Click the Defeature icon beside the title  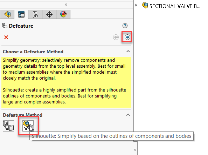[x=5, y=26]
